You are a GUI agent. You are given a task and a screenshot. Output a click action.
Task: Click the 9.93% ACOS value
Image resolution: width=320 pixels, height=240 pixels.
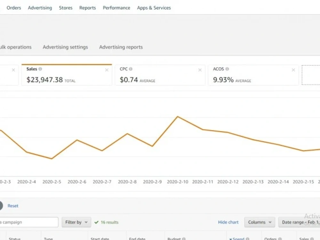[223, 80]
